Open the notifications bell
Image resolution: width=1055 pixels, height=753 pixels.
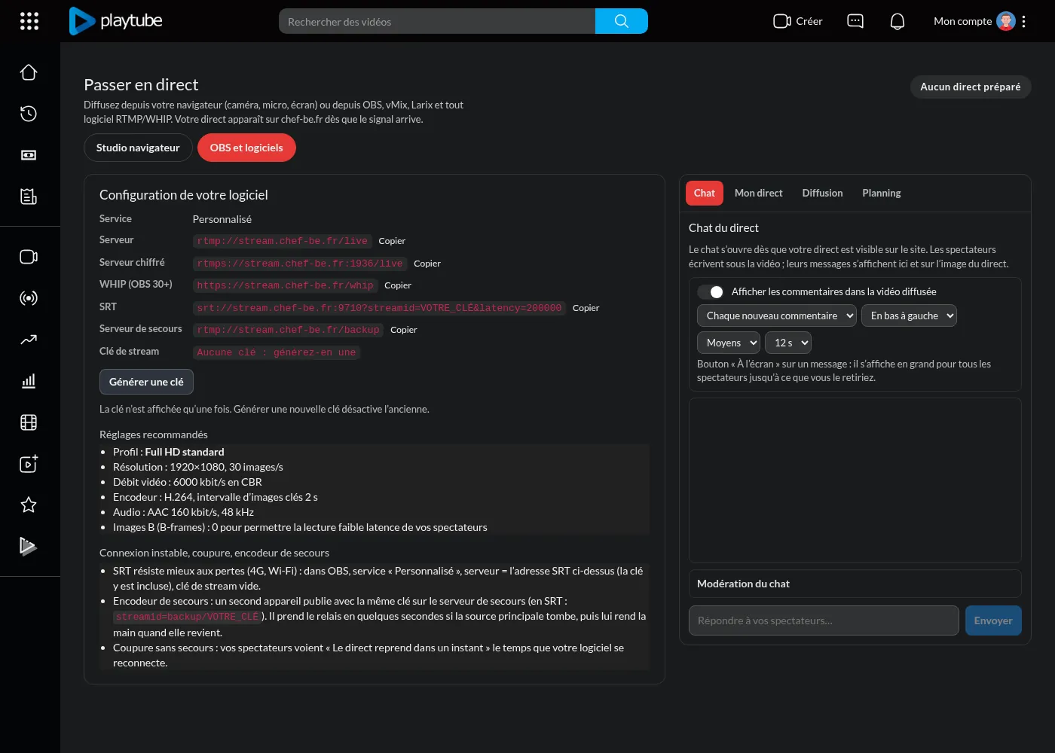tap(898, 21)
